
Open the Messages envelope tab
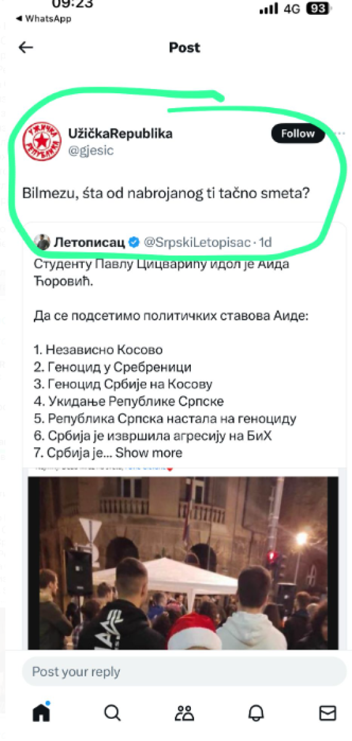pyautogui.click(x=327, y=713)
